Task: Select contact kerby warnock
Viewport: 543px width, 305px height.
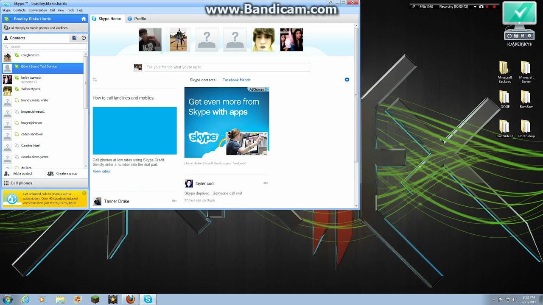Action: click(42, 79)
